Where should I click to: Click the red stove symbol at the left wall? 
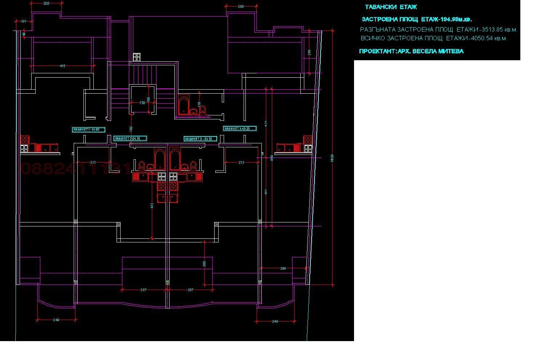(x=24, y=139)
